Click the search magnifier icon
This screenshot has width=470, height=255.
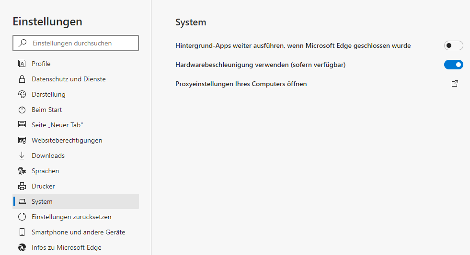[23, 43]
